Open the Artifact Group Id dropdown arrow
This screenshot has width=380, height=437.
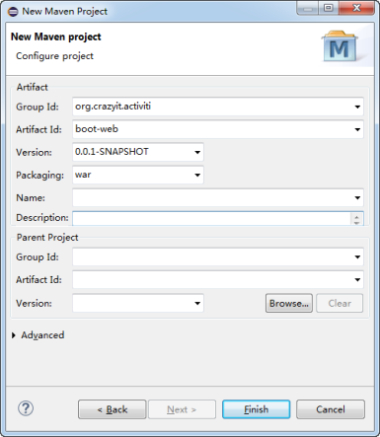tap(357, 107)
